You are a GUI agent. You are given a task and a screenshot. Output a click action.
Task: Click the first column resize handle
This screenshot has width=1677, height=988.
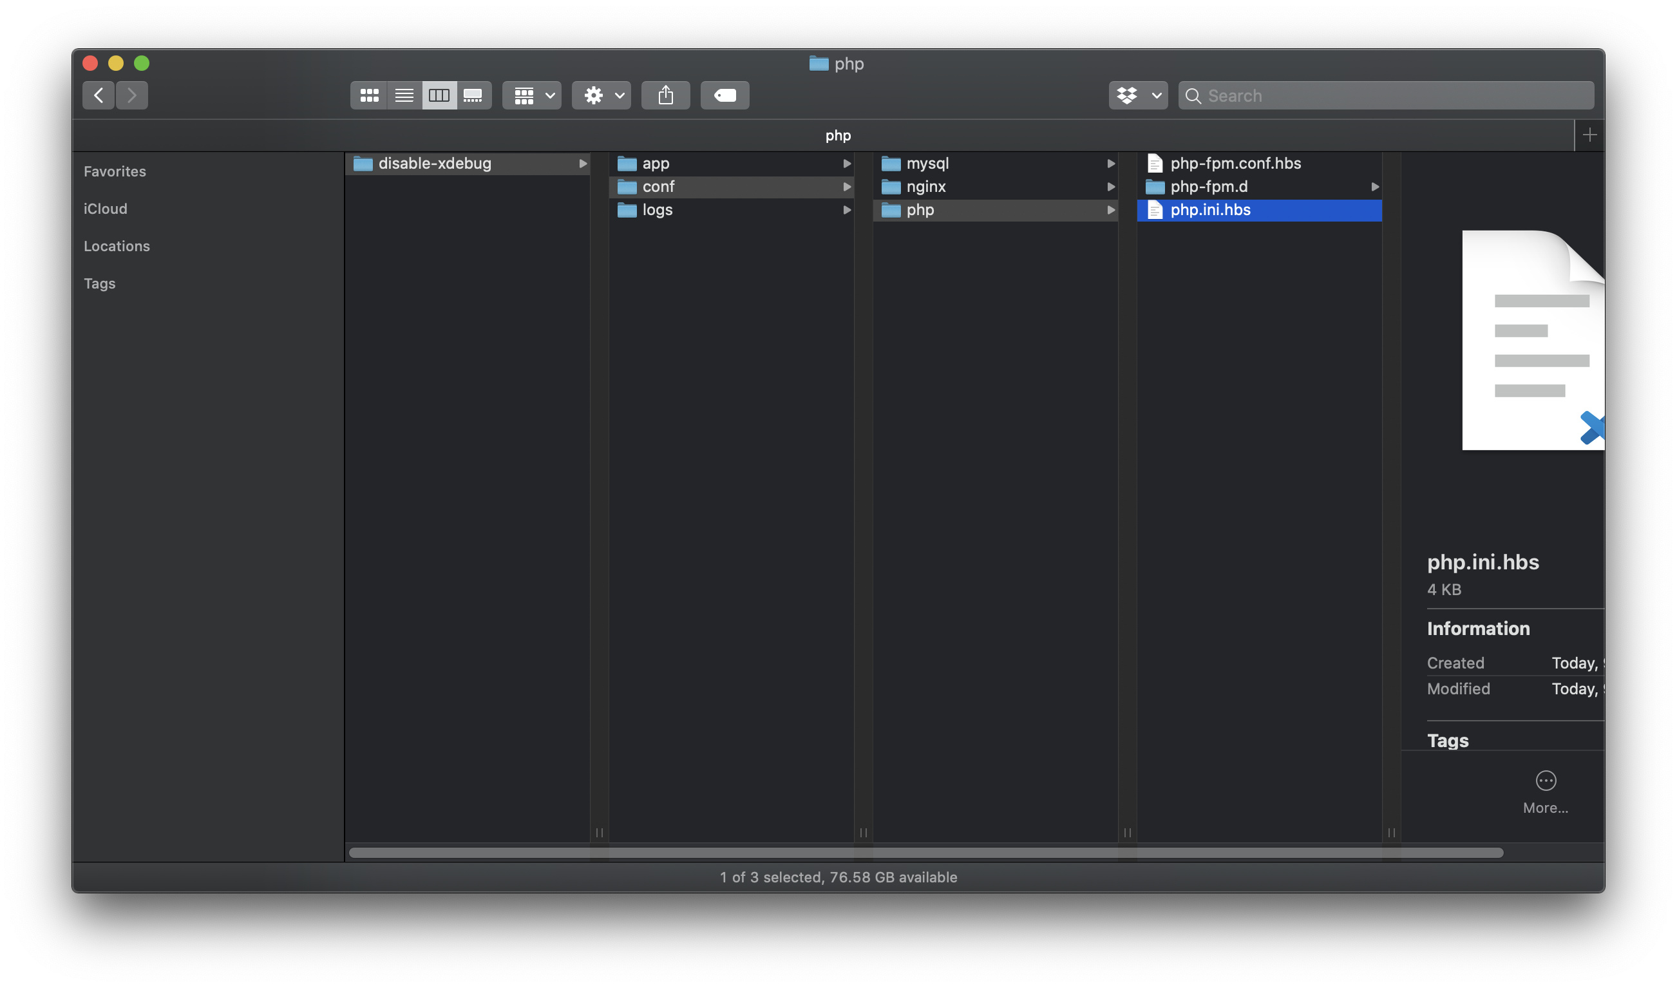(x=599, y=833)
